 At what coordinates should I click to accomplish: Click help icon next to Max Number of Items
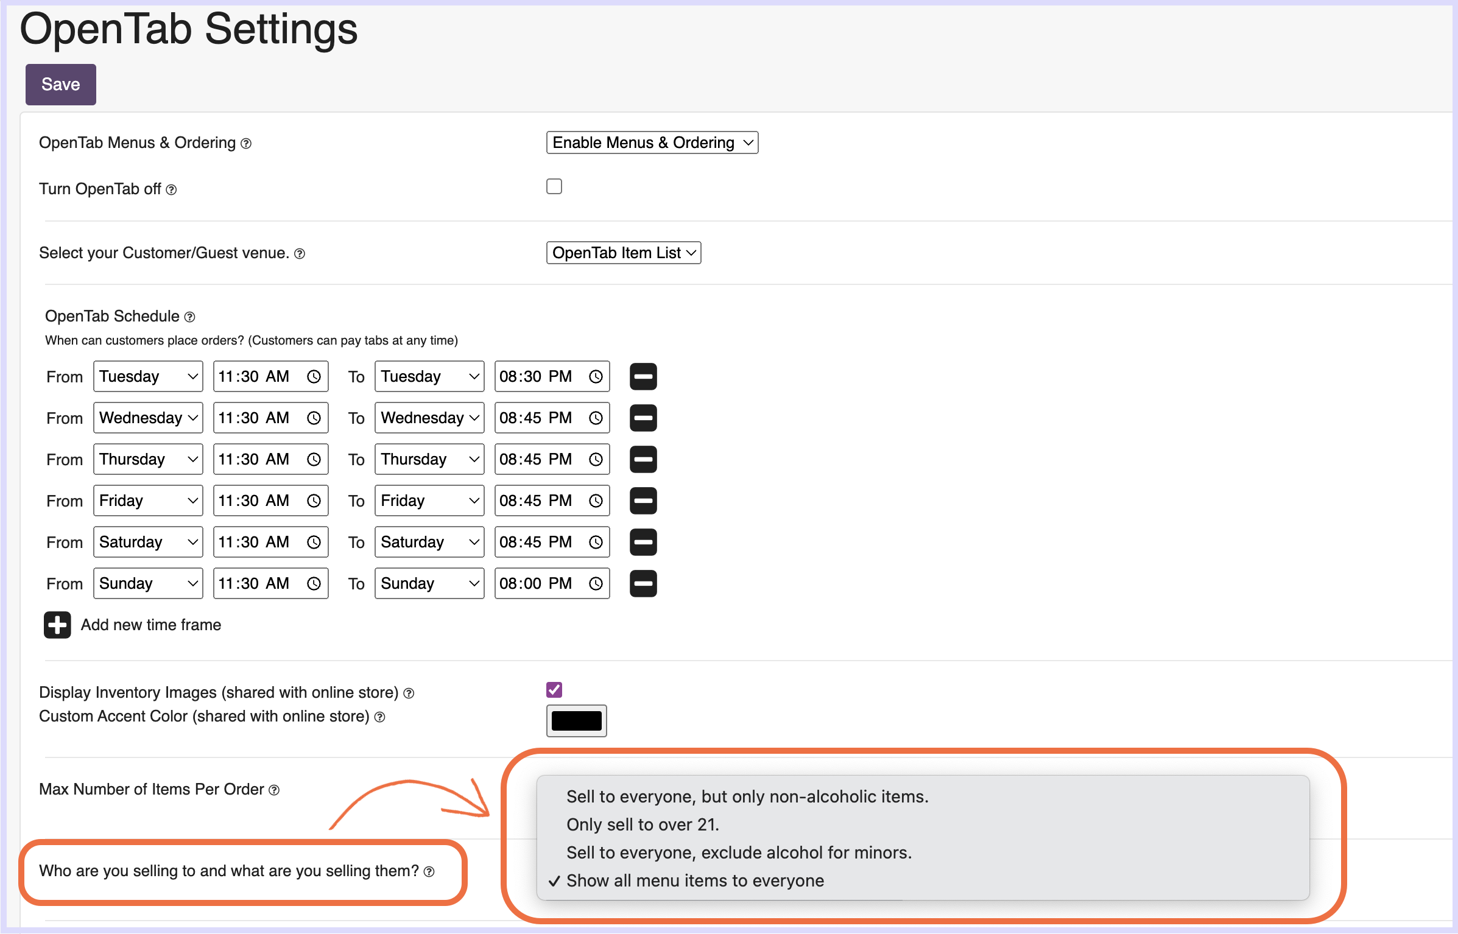point(274,790)
